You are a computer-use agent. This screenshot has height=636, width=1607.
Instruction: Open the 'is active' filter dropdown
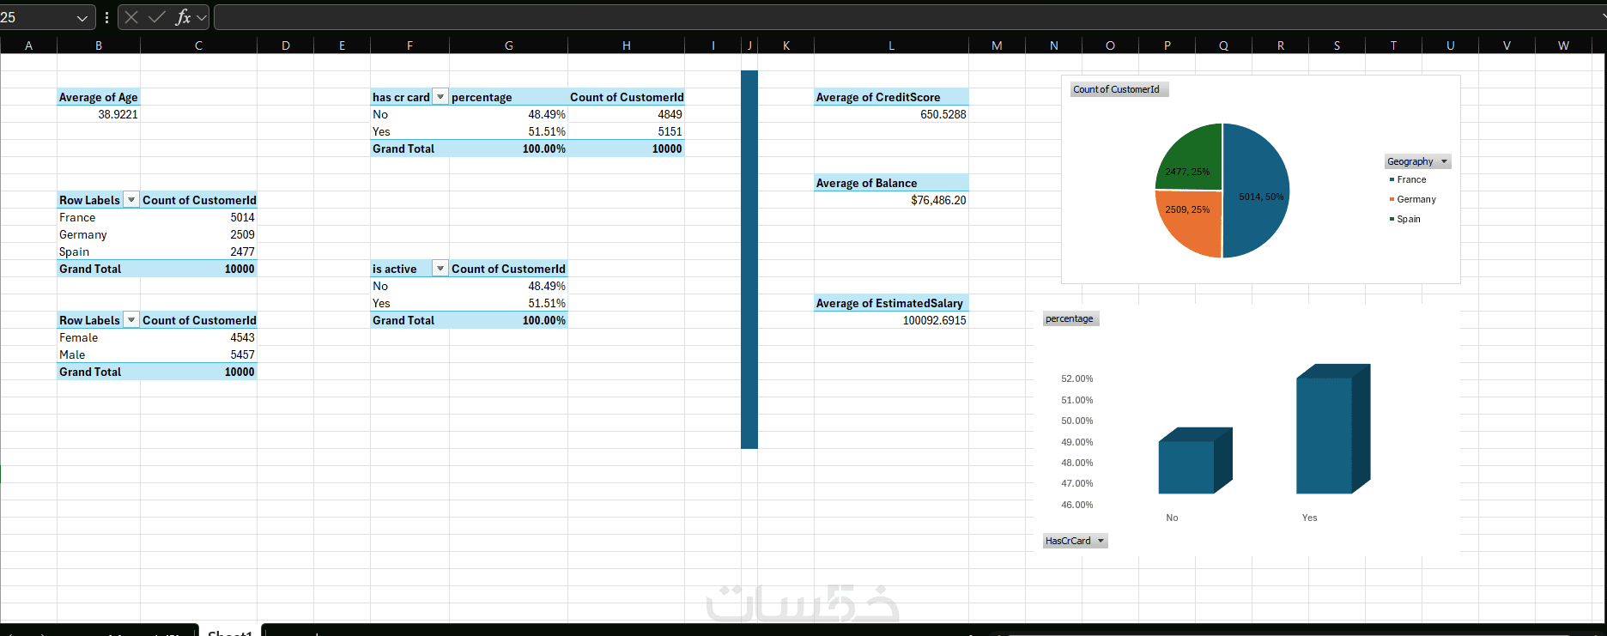[x=440, y=269]
